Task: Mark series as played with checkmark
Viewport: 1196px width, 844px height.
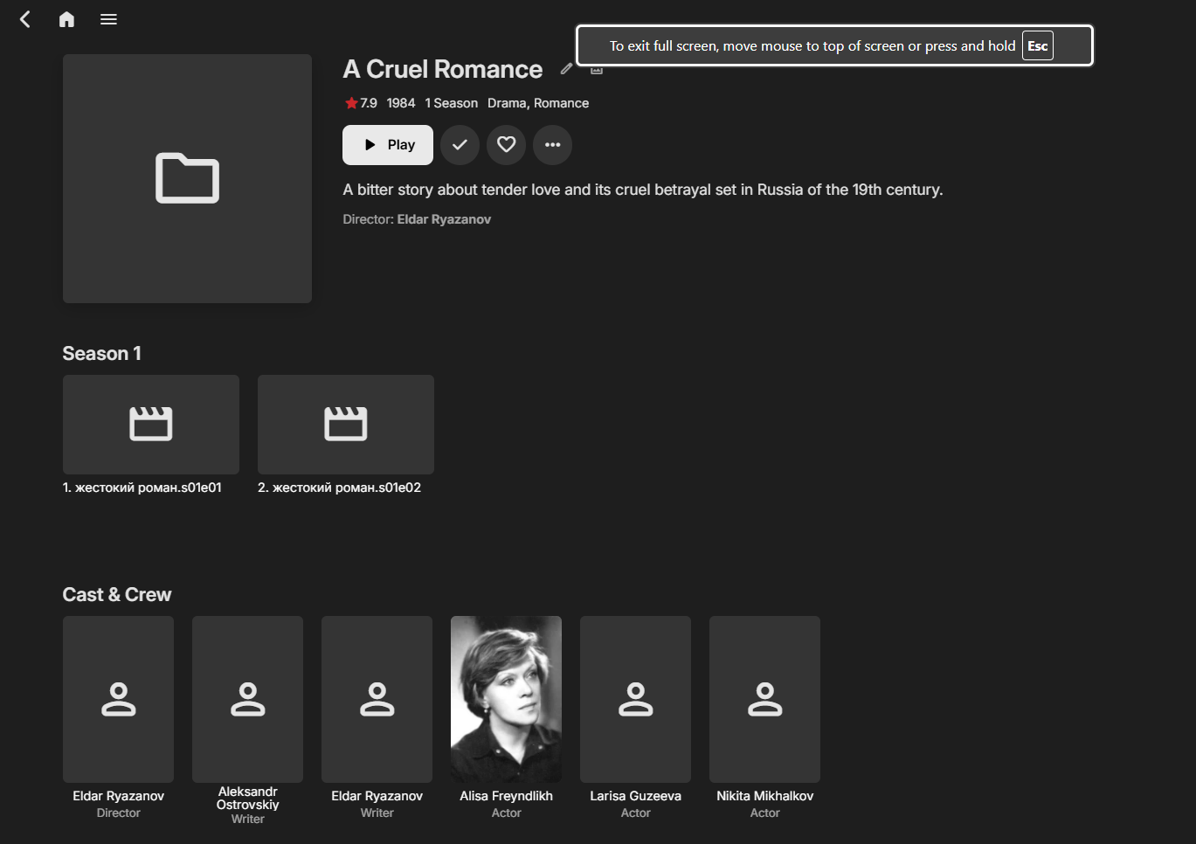Action: pos(460,145)
